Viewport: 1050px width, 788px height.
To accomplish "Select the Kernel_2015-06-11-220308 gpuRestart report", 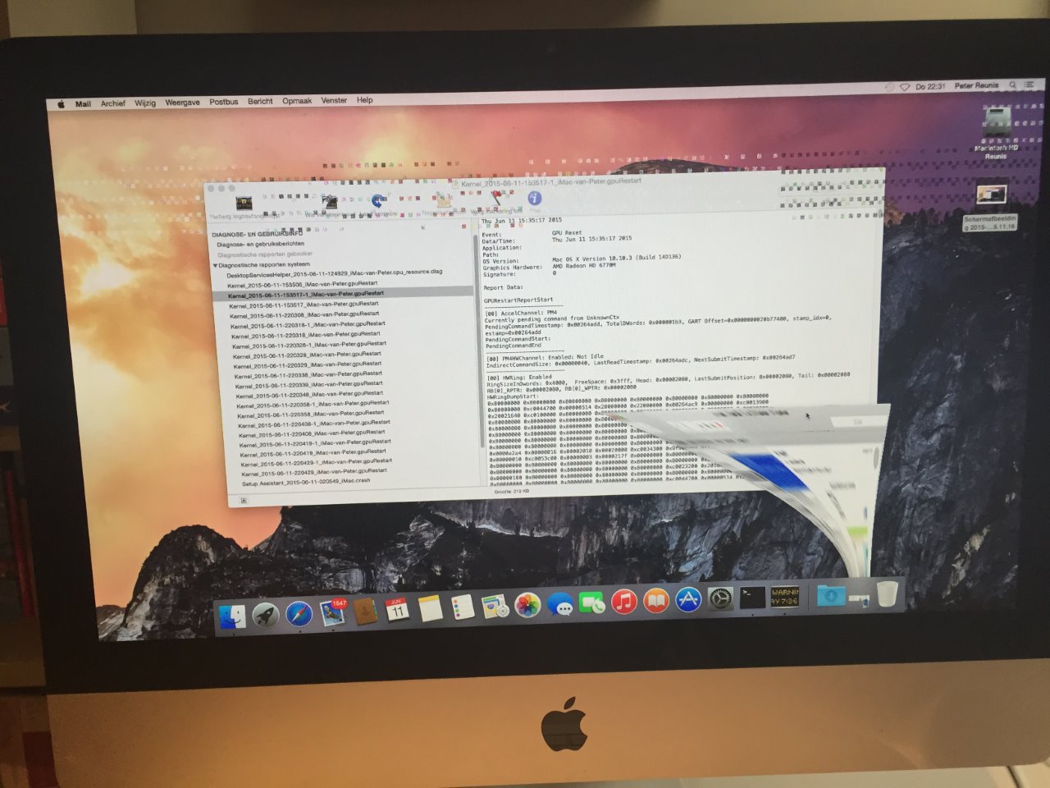I will [304, 314].
